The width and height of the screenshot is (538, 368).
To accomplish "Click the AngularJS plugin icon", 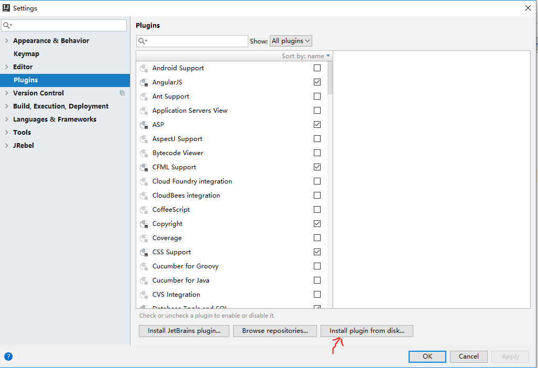I will click(144, 82).
